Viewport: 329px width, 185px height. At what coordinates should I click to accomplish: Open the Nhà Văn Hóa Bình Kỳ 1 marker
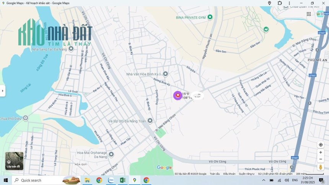click(165, 74)
